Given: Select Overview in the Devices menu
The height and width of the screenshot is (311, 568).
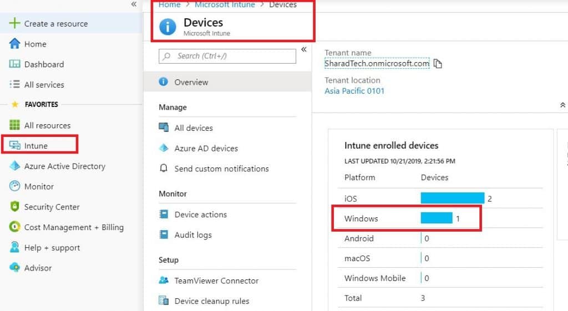Looking at the screenshot, I should (227, 82).
